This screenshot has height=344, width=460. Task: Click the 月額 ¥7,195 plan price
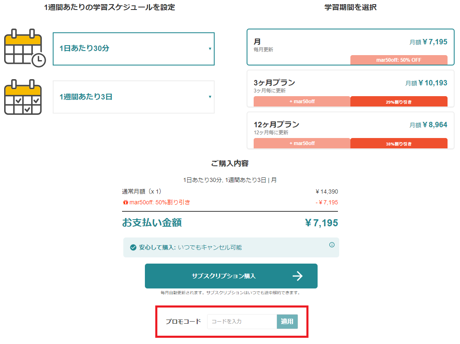point(428,42)
